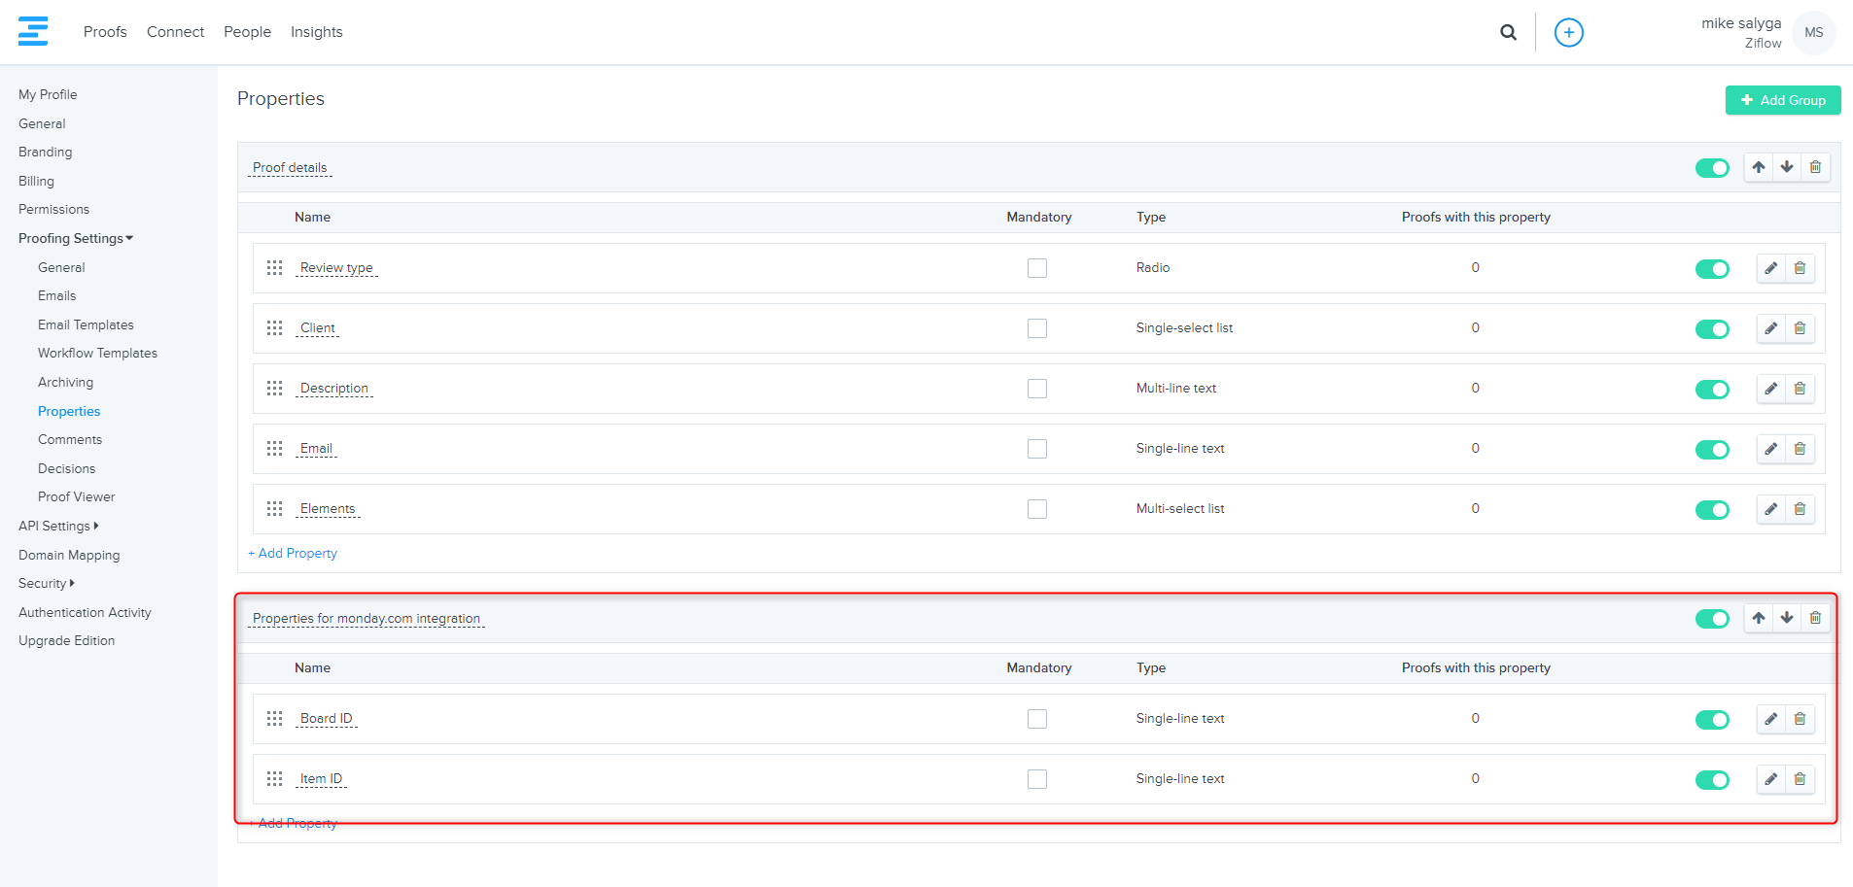Grab the drag handle for Elements row
The width and height of the screenshot is (1853, 887).
click(x=275, y=509)
